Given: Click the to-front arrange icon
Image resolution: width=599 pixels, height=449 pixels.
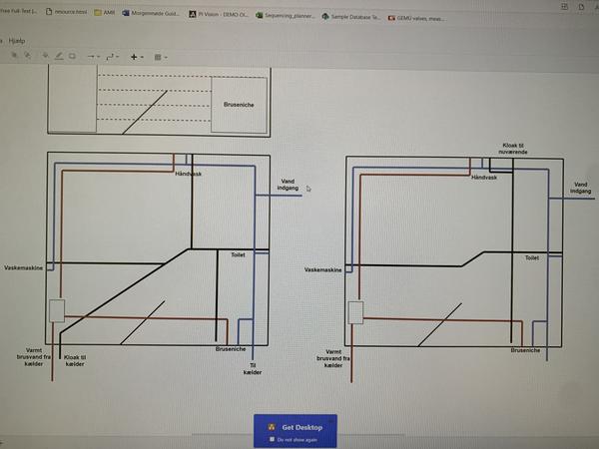Looking at the screenshot, I should pyautogui.click(x=16, y=56).
